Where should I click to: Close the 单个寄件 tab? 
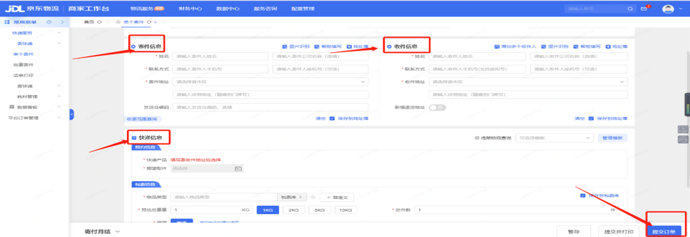155,22
